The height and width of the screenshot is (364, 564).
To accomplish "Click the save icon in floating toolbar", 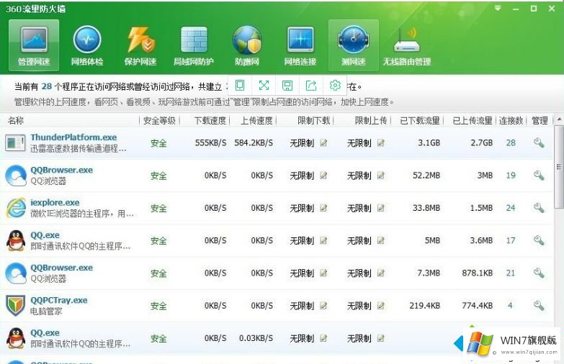I will click(287, 85).
